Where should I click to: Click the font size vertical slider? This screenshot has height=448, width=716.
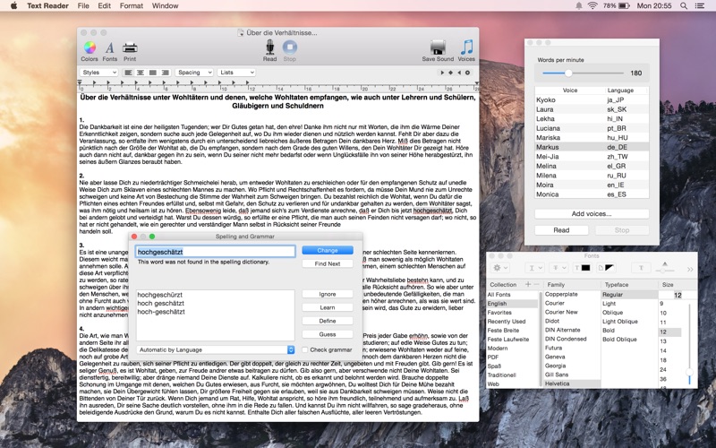[689, 343]
